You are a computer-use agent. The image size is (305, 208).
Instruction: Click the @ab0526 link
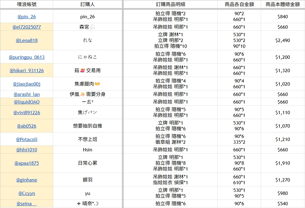(x=27, y=126)
